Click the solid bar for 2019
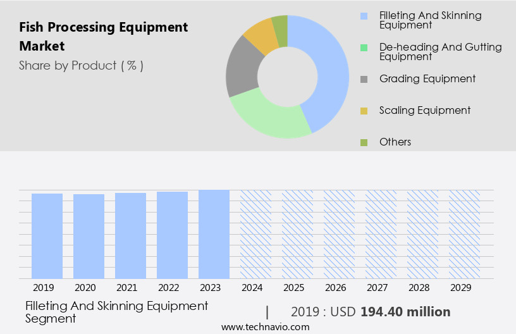 click(x=47, y=235)
